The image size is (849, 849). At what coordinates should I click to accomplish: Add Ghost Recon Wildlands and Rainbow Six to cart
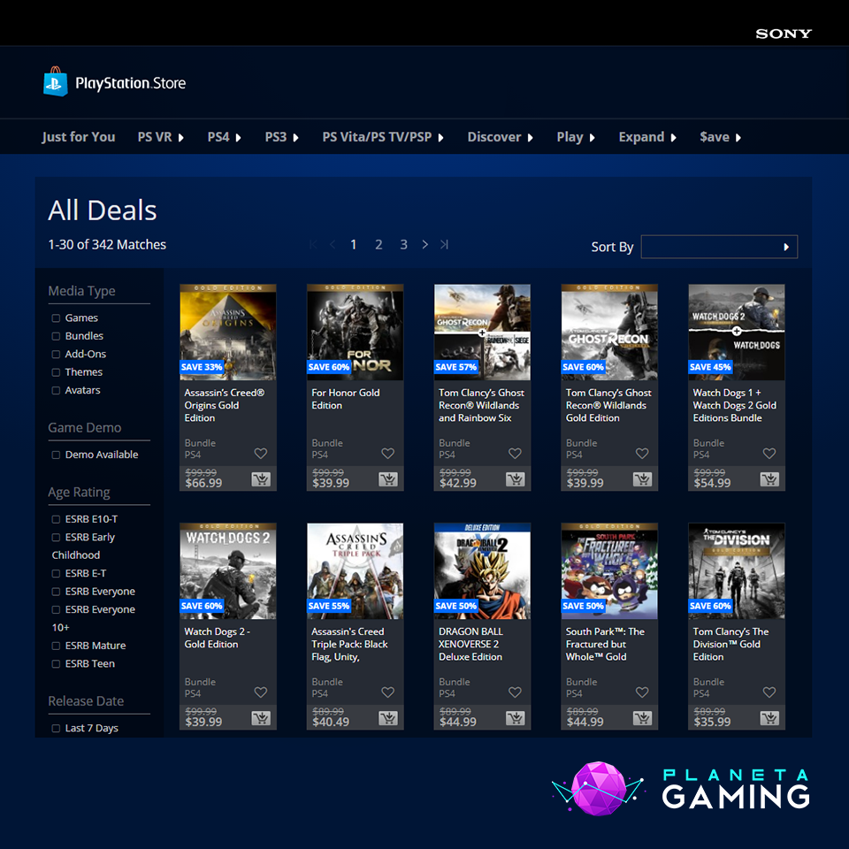pyautogui.click(x=516, y=479)
